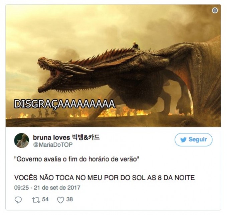Click the Twitter bird icon in Seguir
227x215 pixels.
click(183, 140)
